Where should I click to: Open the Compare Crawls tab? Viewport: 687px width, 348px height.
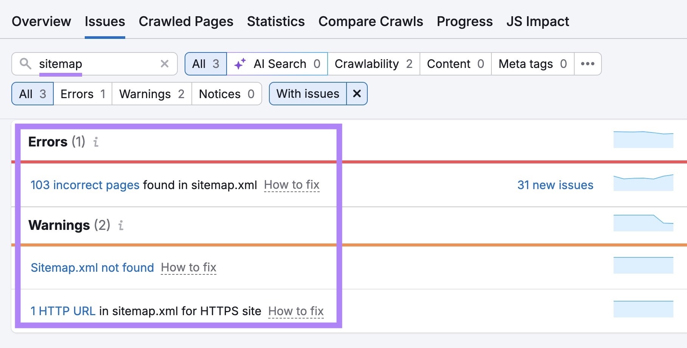coord(371,22)
